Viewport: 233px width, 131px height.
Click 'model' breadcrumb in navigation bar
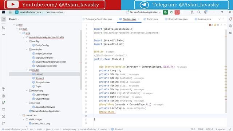tap(104, 130)
